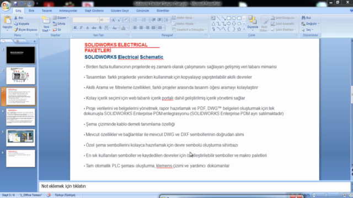Open Pano clipboard dialog launcher
The image size is (353, 198).
tap(36, 35)
